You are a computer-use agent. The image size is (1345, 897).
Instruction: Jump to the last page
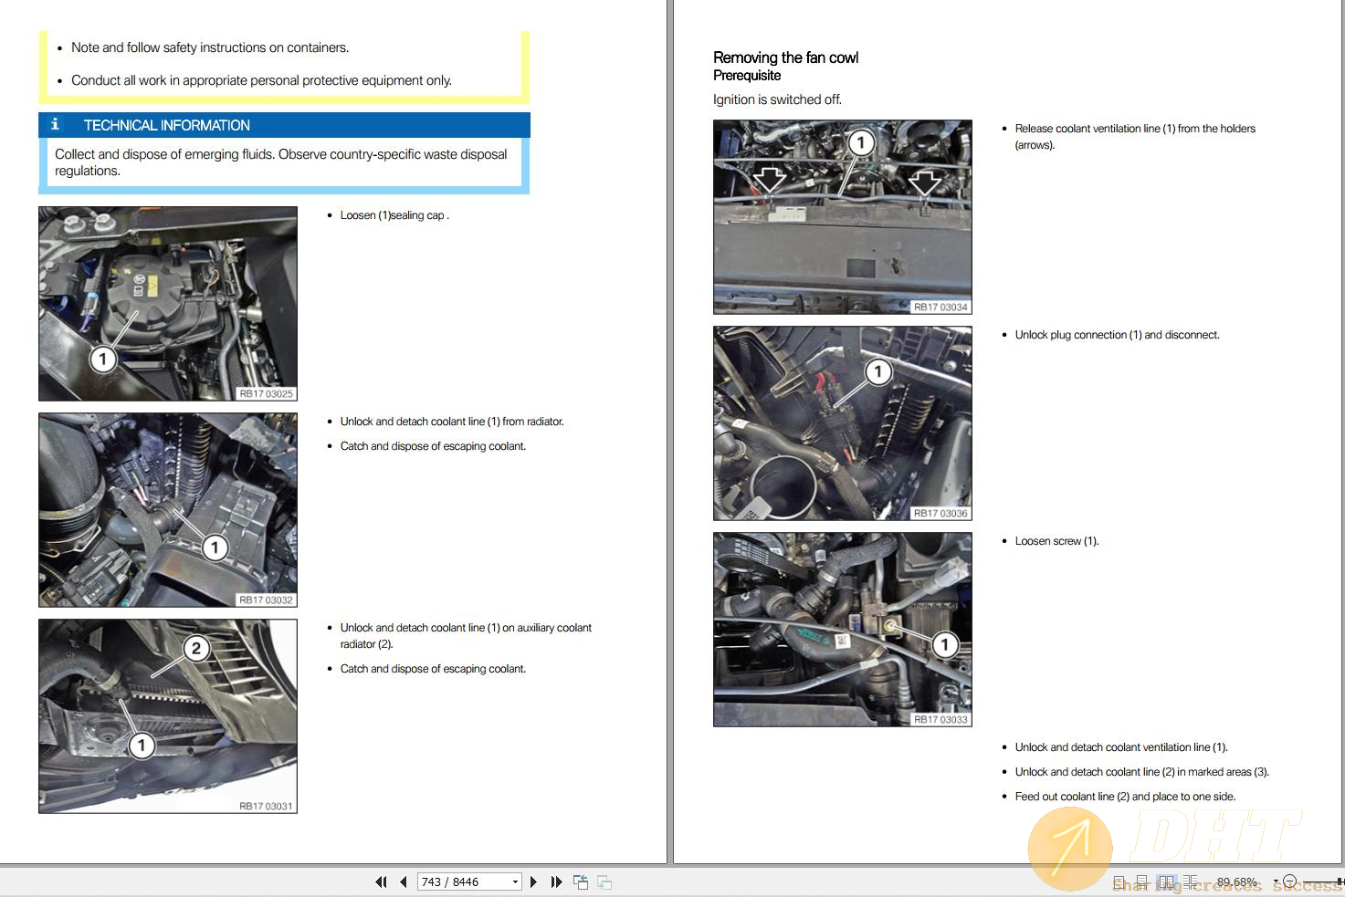point(556,881)
